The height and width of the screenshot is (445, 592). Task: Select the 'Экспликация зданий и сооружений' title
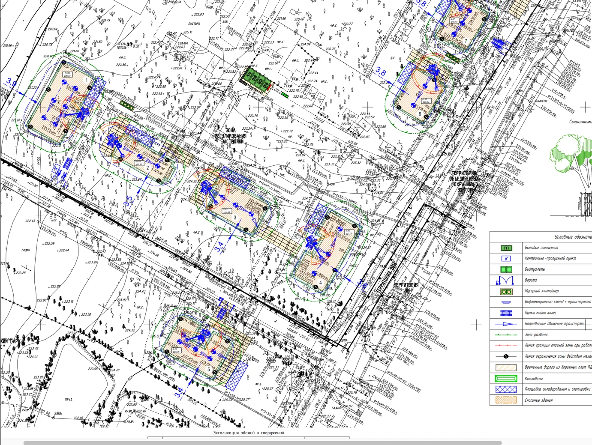pos(249,433)
